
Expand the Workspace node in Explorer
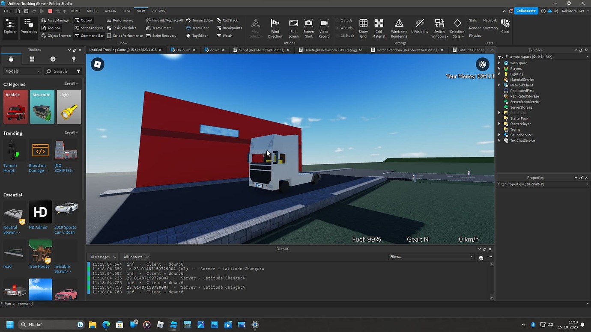click(499, 63)
